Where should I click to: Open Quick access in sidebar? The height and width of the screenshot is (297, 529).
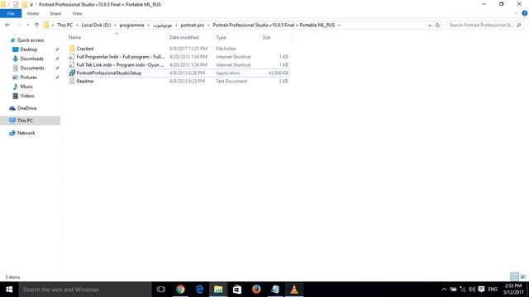coord(31,40)
